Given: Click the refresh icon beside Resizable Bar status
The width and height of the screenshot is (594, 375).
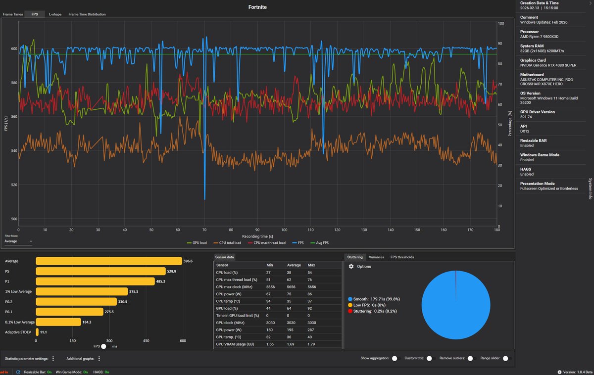Looking at the screenshot, I should tap(18, 372).
